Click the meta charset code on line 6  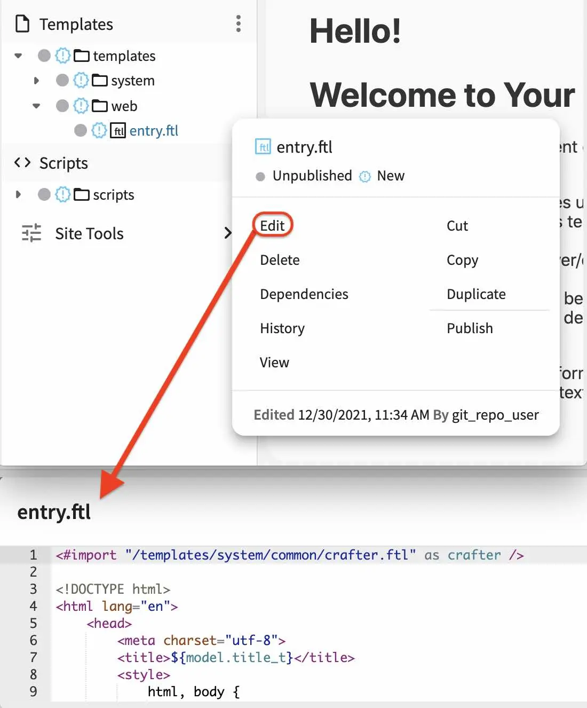201,640
